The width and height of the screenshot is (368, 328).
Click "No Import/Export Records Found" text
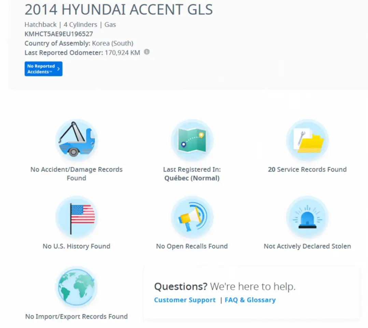[x=76, y=316]
